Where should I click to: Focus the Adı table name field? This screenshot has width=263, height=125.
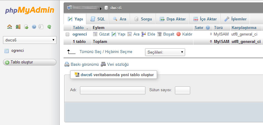(x=113, y=90)
